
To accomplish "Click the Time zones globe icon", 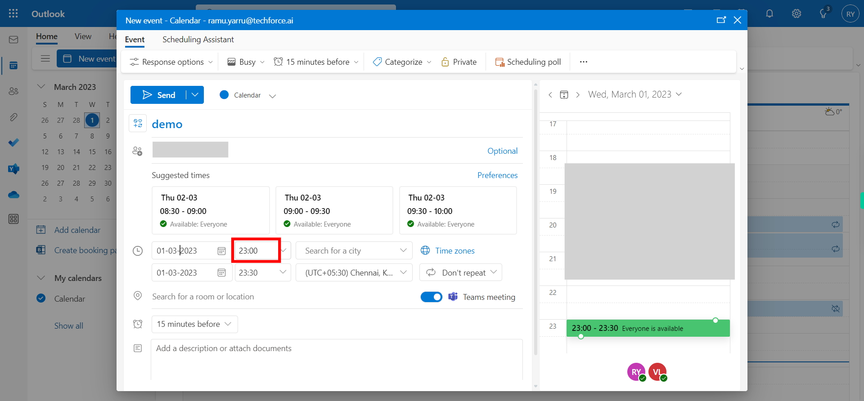I will [425, 250].
